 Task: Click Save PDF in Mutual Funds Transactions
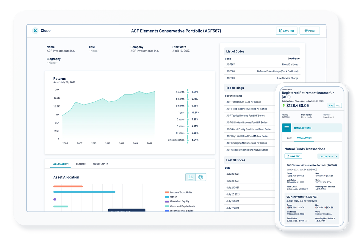(x=293, y=156)
